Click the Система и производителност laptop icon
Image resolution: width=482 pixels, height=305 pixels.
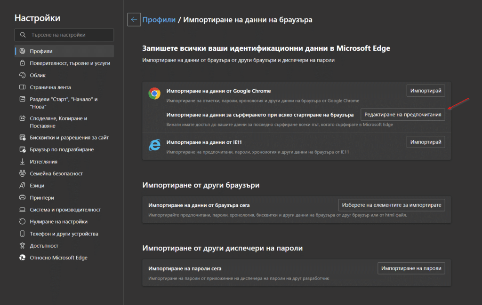[x=23, y=210]
